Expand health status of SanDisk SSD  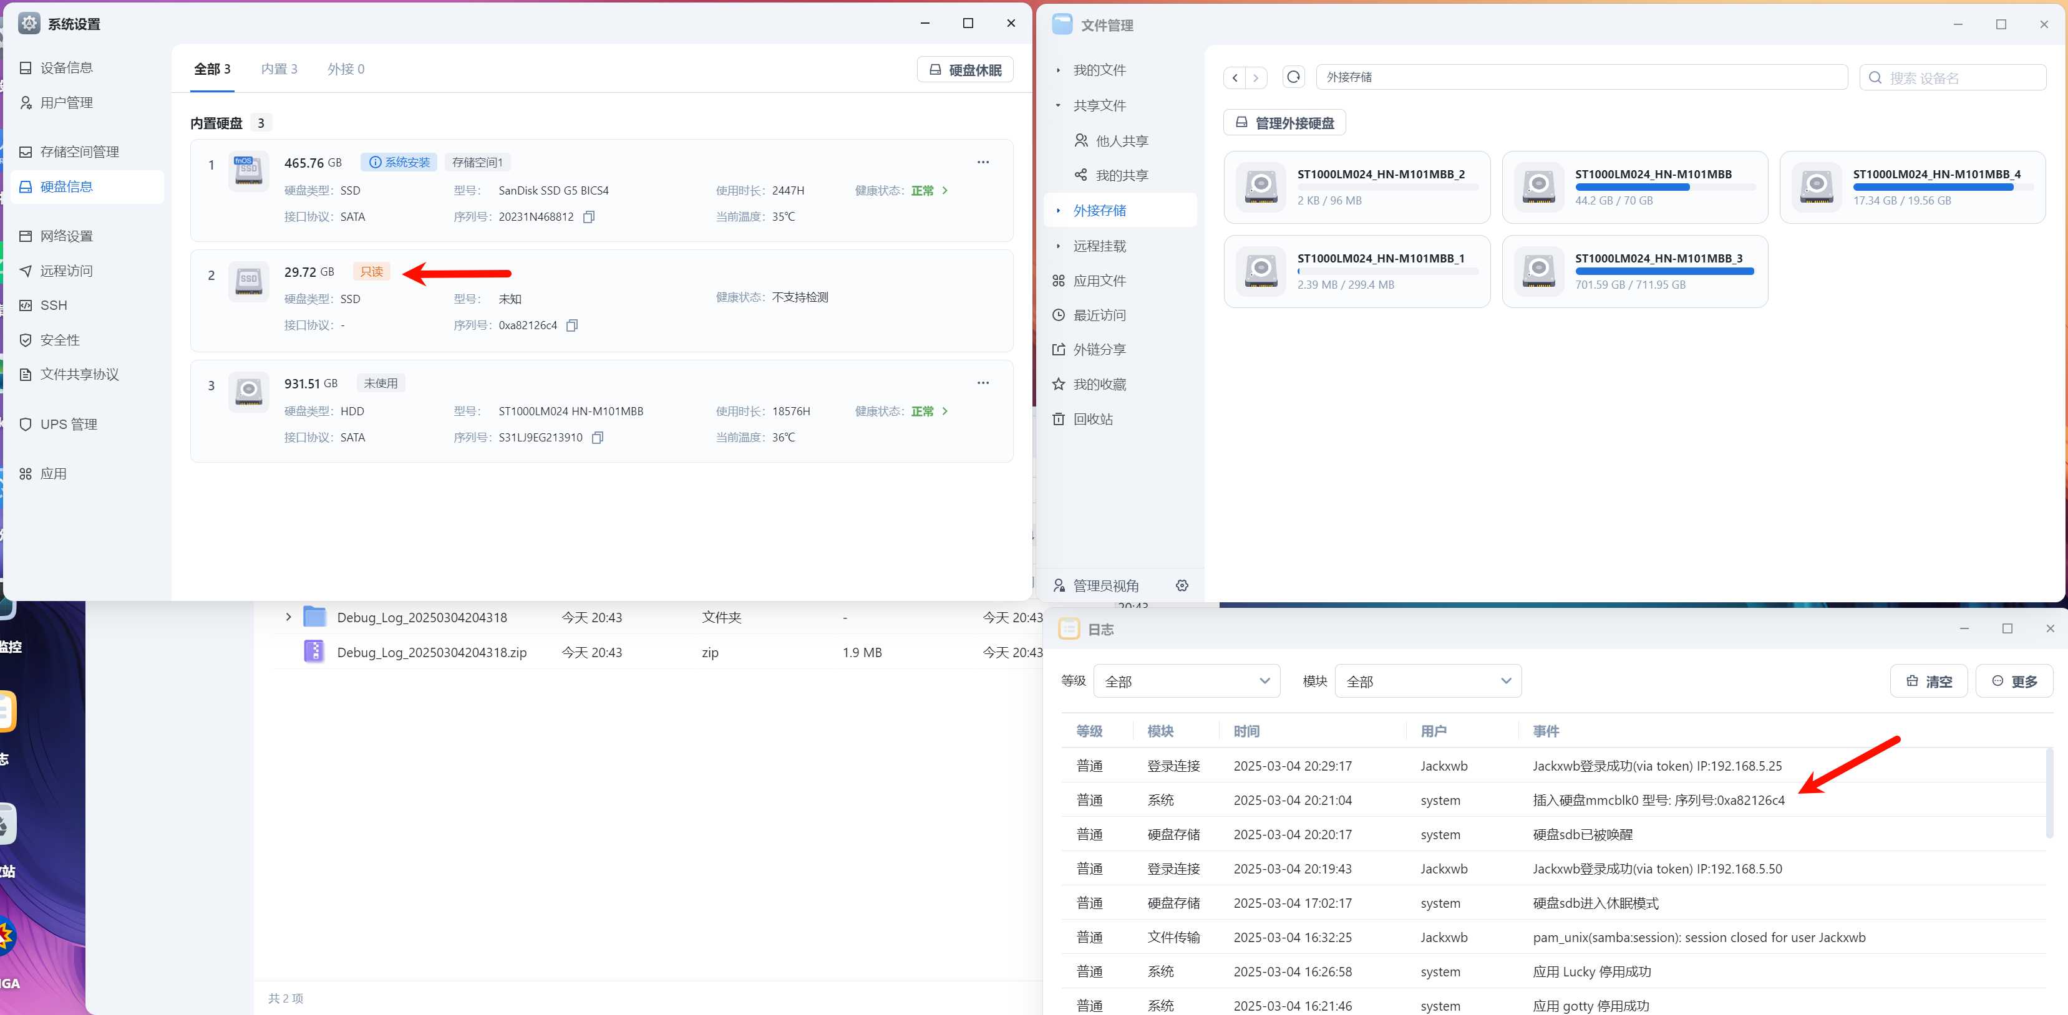click(x=945, y=190)
